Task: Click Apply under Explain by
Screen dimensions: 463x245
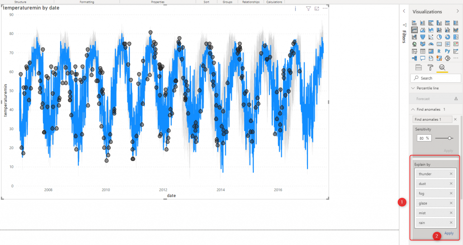Action: click(x=449, y=233)
